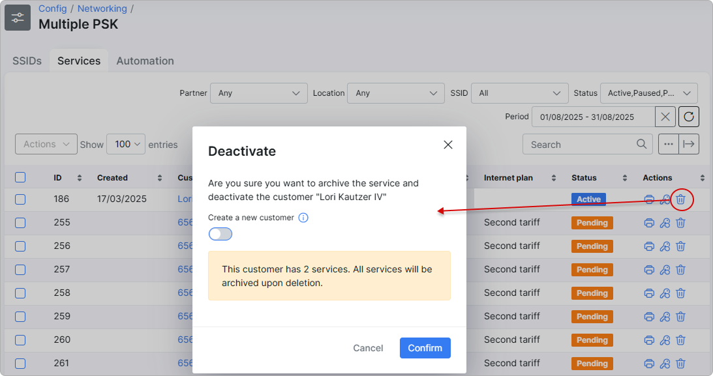
Task: Close the Deactivate dialog with X
Action: pyautogui.click(x=448, y=145)
